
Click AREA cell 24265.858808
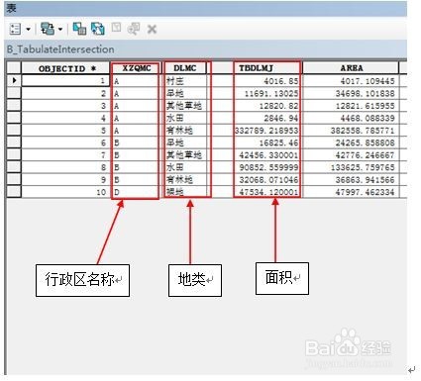(x=351, y=143)
